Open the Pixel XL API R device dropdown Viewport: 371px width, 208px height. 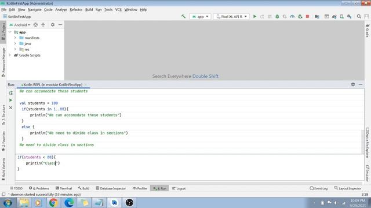point(231,17)
